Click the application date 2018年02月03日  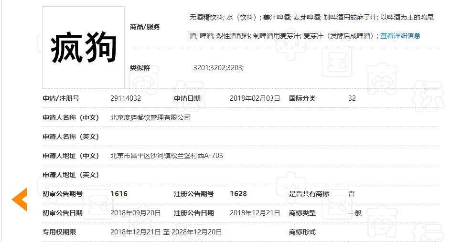(255, 98)
